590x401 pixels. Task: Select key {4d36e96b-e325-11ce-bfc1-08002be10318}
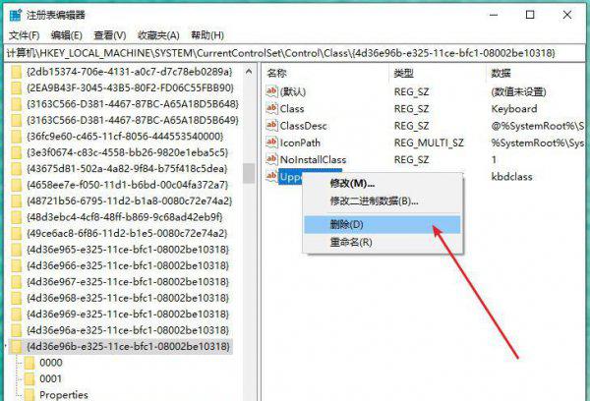(128, 347)
